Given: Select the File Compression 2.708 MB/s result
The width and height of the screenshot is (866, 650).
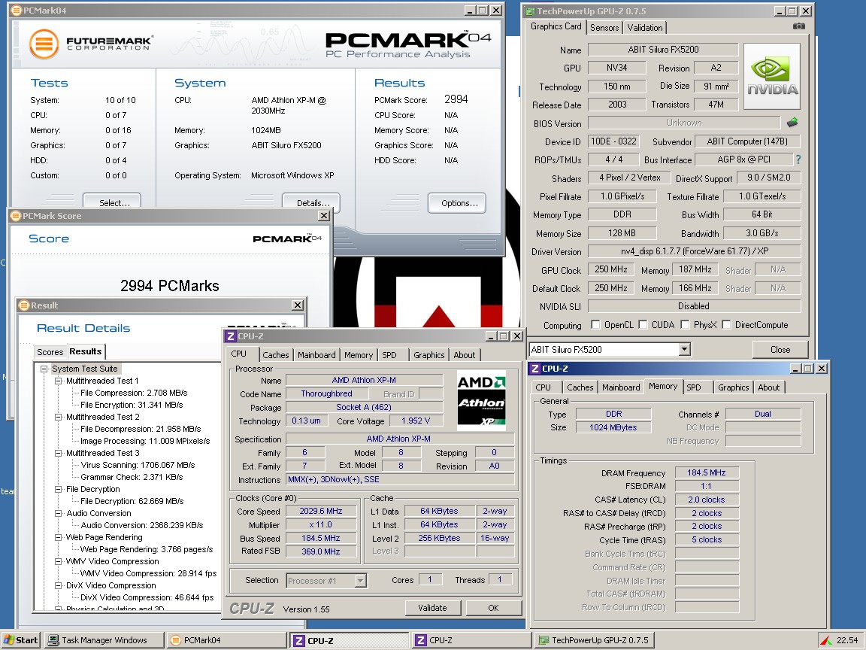Looking at the screenshot, I should (x=134, y=393).
